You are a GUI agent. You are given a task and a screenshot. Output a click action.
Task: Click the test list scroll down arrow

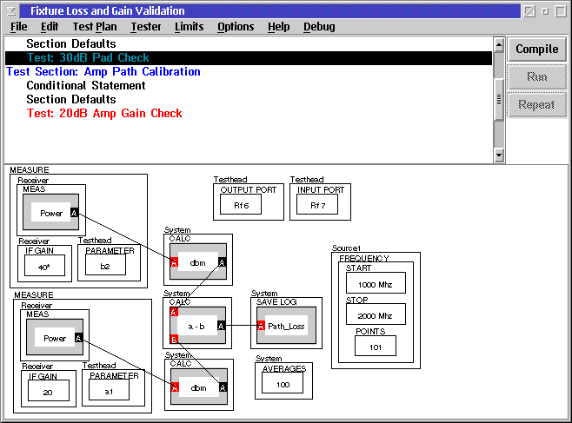point(499,155)
